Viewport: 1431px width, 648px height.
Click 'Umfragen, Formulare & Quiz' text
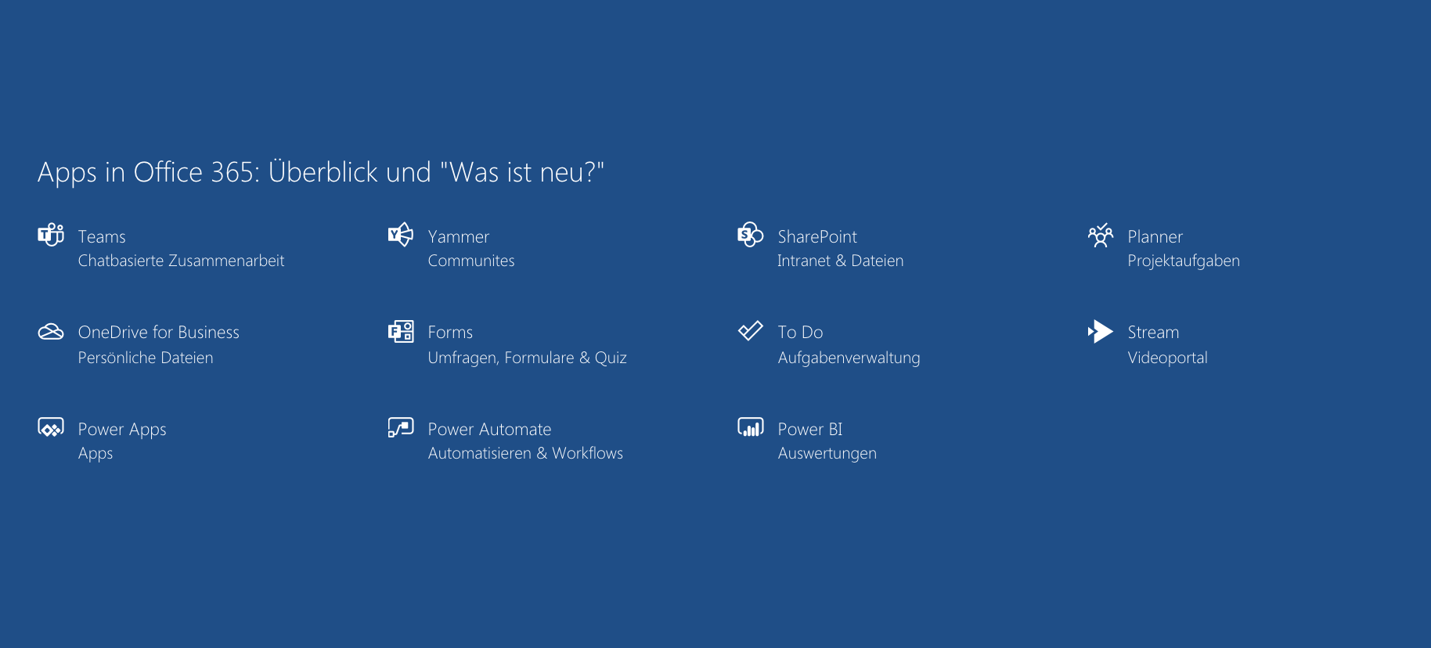coord(528,358)
